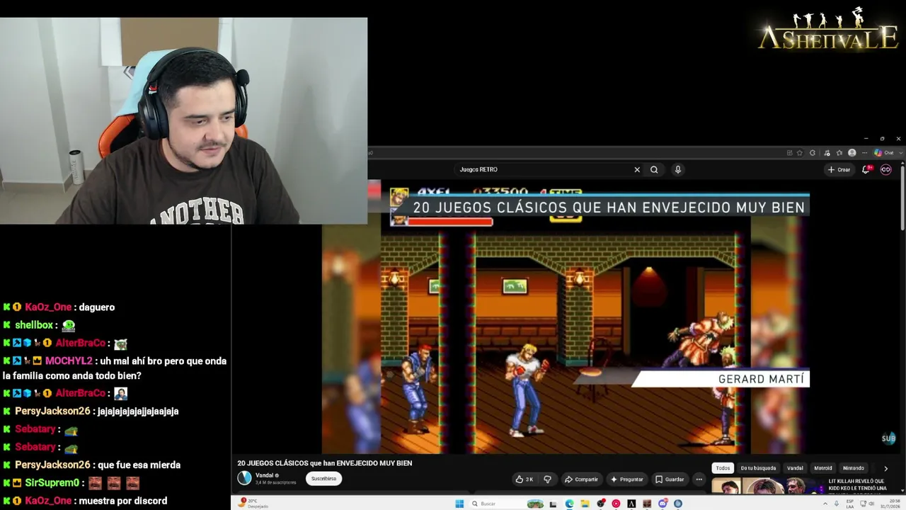Click the video title below the player
The height and width of the screenshot is (510, 906).
point(324,463)
